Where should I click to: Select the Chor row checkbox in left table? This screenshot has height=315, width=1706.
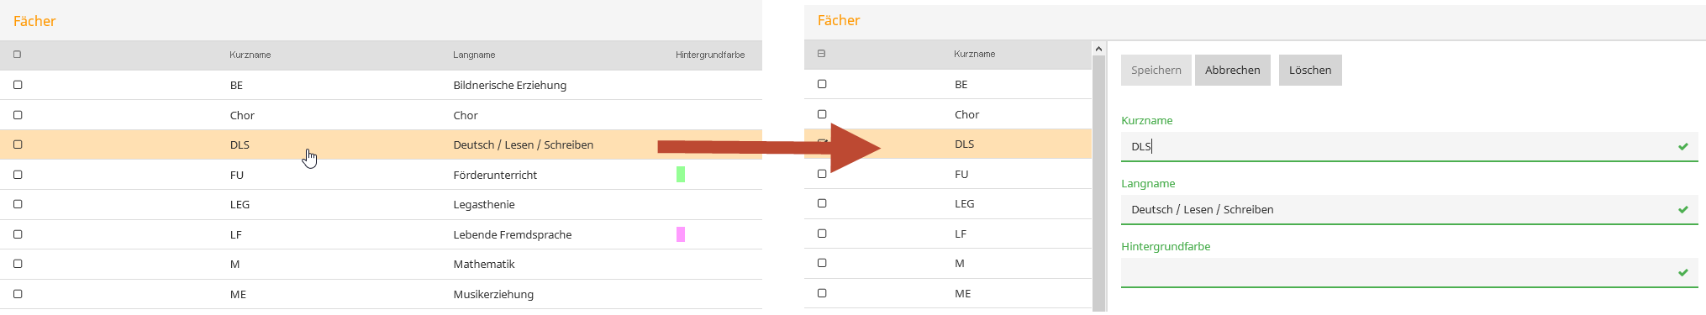click(18, 115)
